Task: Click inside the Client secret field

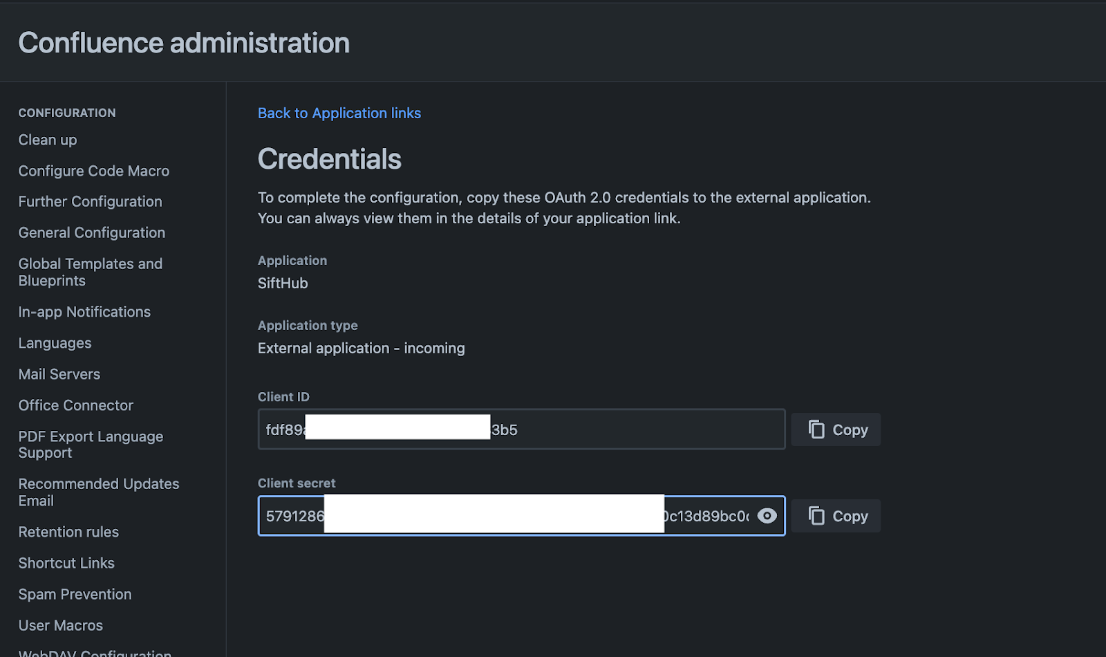Action: tap(705, 516)
